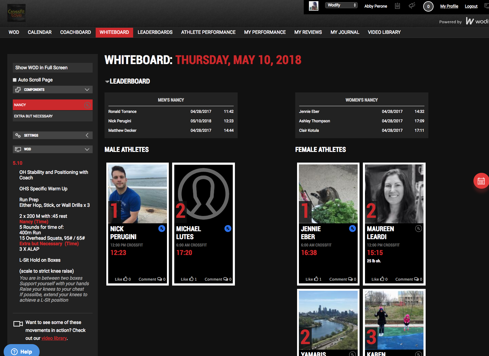Toggle Rx badge on Yamaris card
The width and height of the screenshot is (489, 356).
click(353, 354)
